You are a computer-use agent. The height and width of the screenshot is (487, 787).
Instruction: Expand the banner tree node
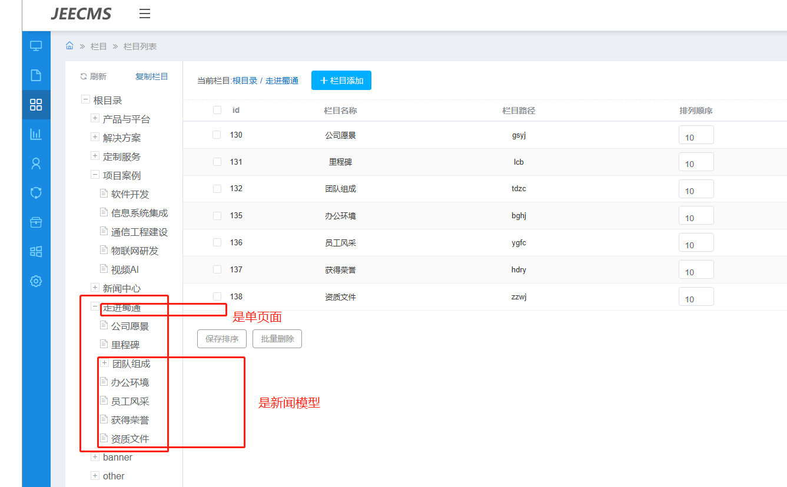pyautogui.click(x=95, y=457)
